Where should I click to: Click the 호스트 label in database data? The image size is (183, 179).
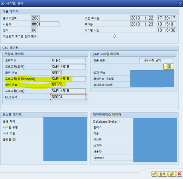(97, 139)
